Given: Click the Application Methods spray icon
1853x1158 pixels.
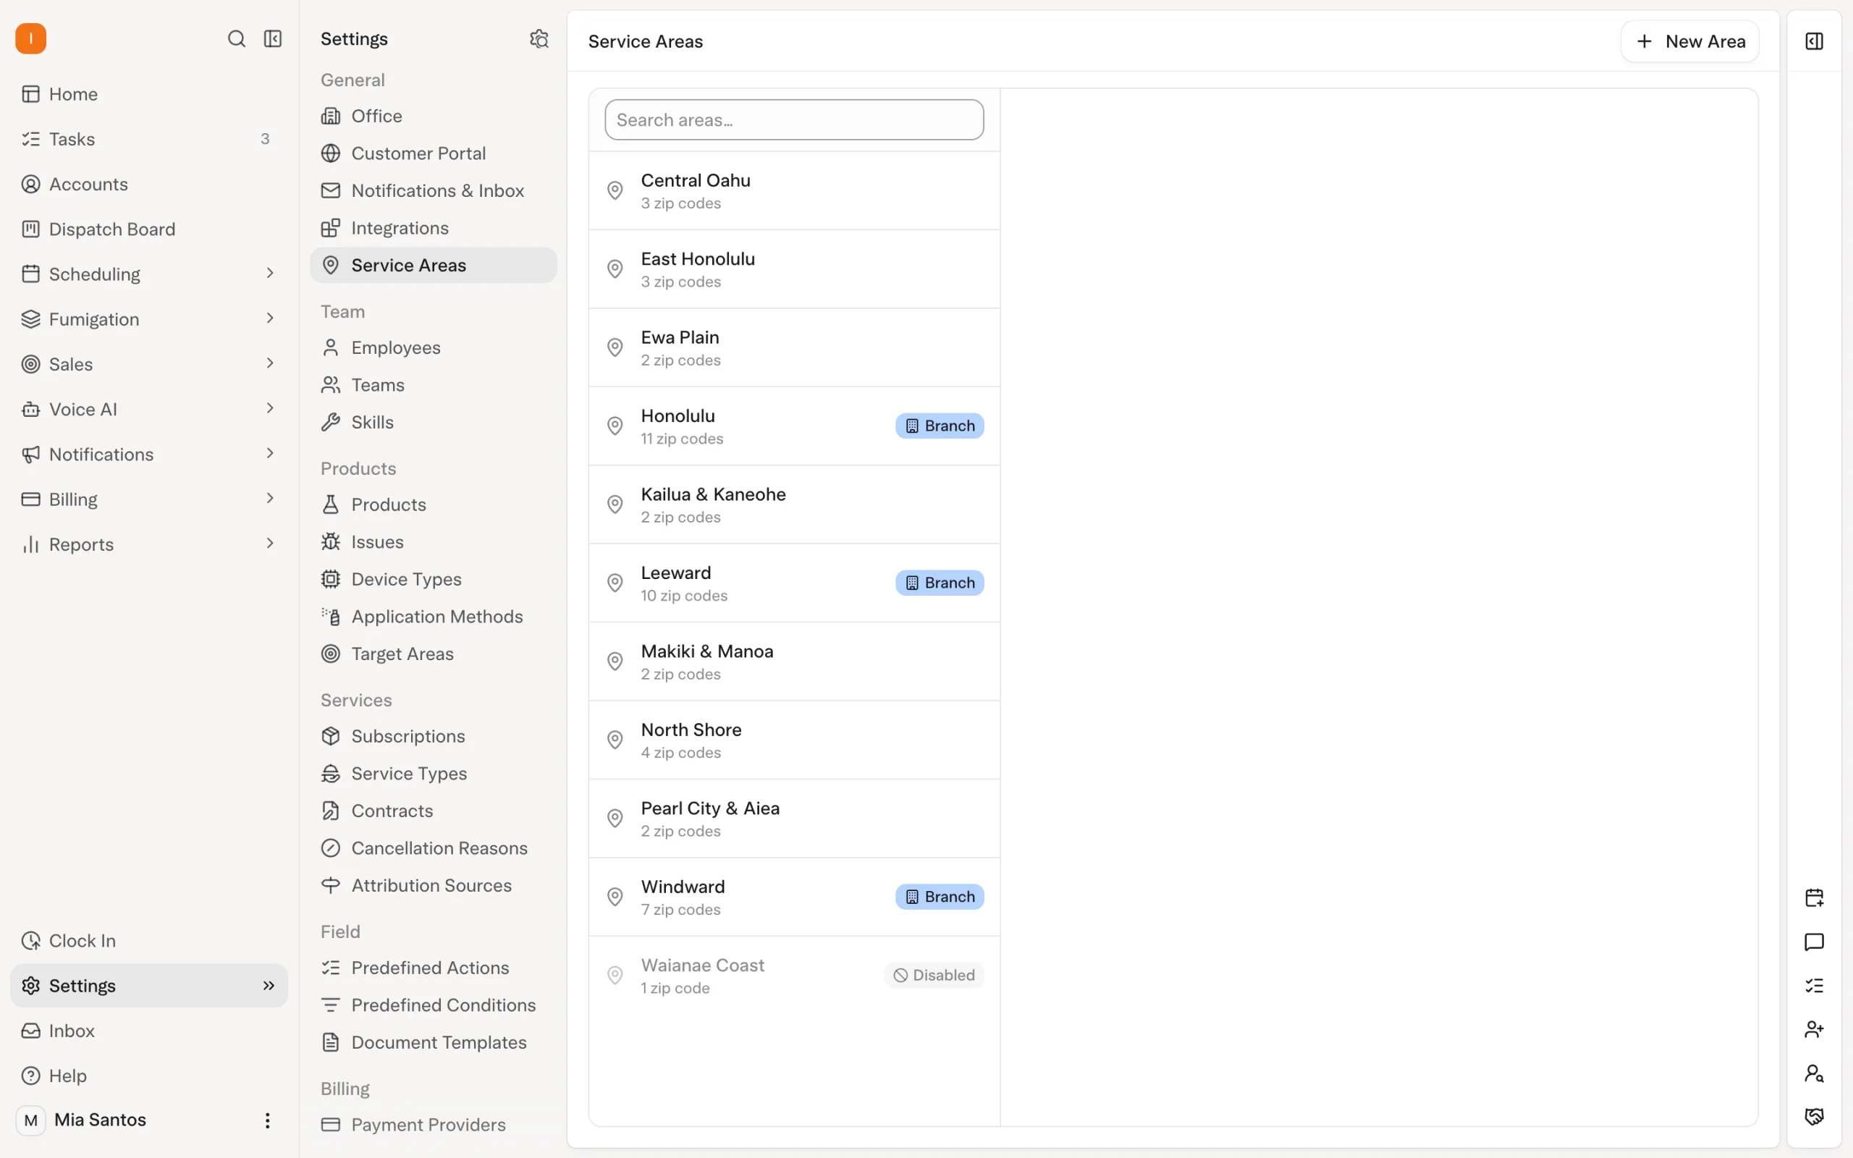Looking at the screenshot, I should click(x=331, y=617).
